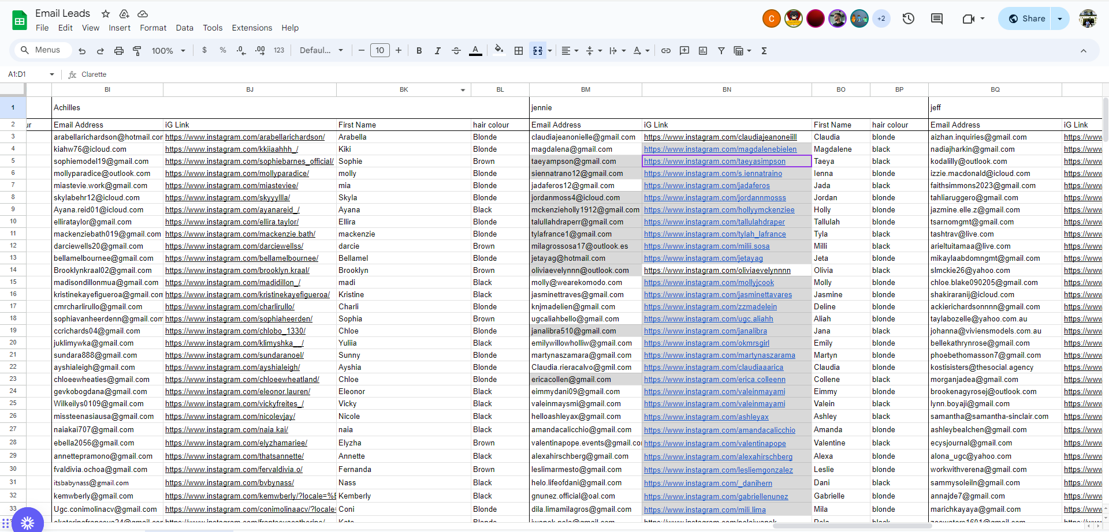Open version history clock icon
Image resolution: width=1109 pixels, height=532 pixels.
(909, 18)
